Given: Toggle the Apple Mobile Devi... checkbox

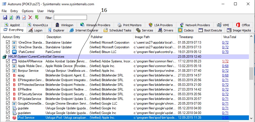Looking at the screenshot, I should [8, 66].
